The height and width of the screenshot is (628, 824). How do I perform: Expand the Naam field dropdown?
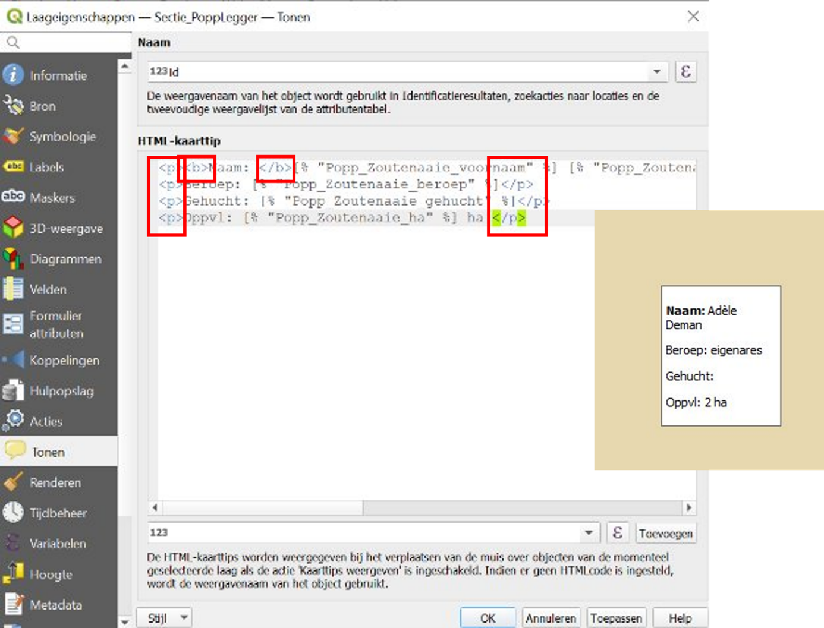[x=656, y=71]
